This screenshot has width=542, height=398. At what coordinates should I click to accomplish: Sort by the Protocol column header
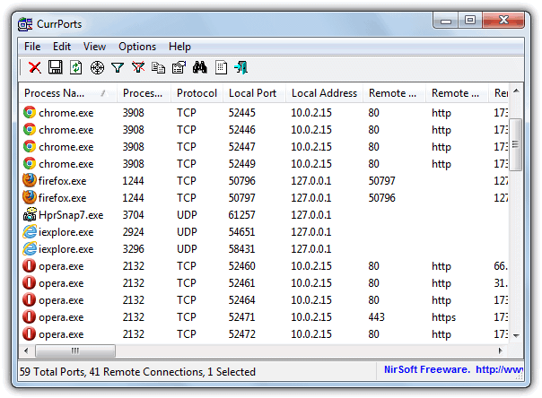[197, 93]
